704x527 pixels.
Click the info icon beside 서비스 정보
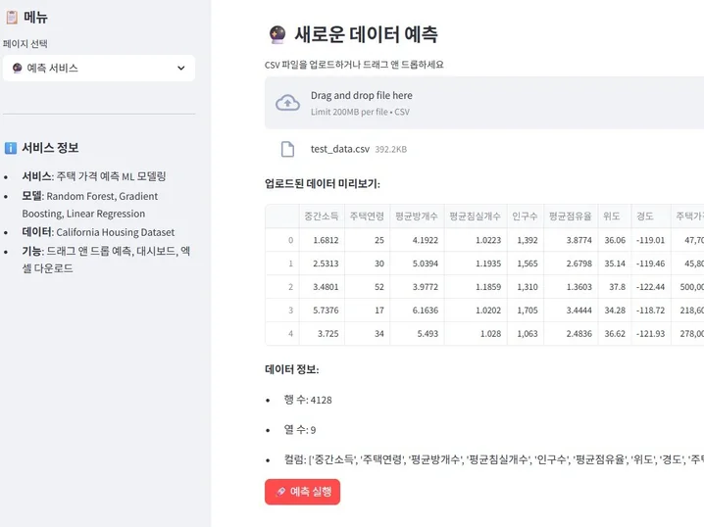(11, 148)
